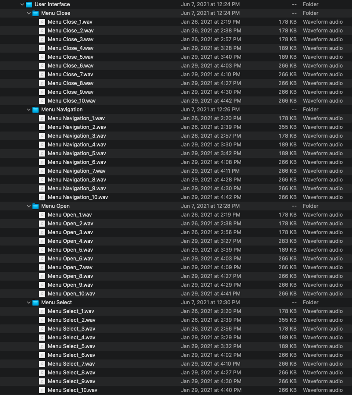Viewport: 352px width, 395px height.
Task: Collapse the User Interface folder
Action: [22, 4]
